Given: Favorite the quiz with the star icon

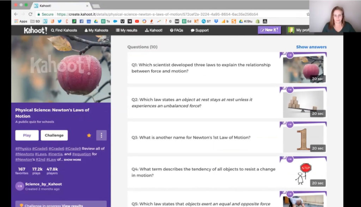Looking at the screenshot, I should [89, 135].
